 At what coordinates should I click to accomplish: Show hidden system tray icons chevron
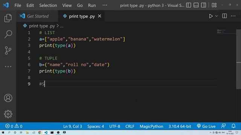(210, 132)
